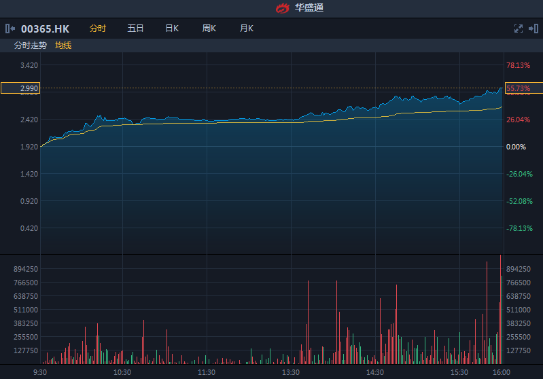Click the 华盛通 title text

[x=309, y=8]
